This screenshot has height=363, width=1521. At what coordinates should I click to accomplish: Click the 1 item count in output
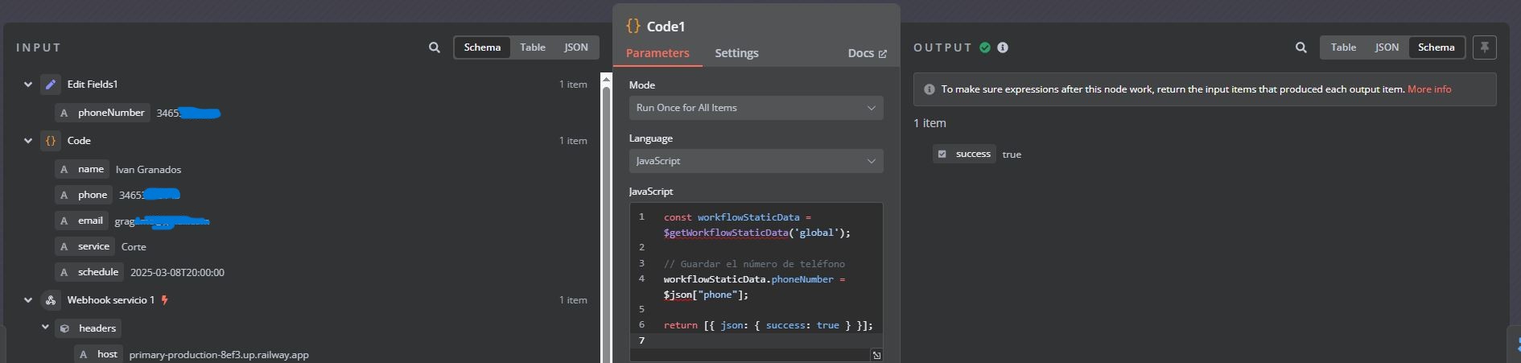coord(929,123)
